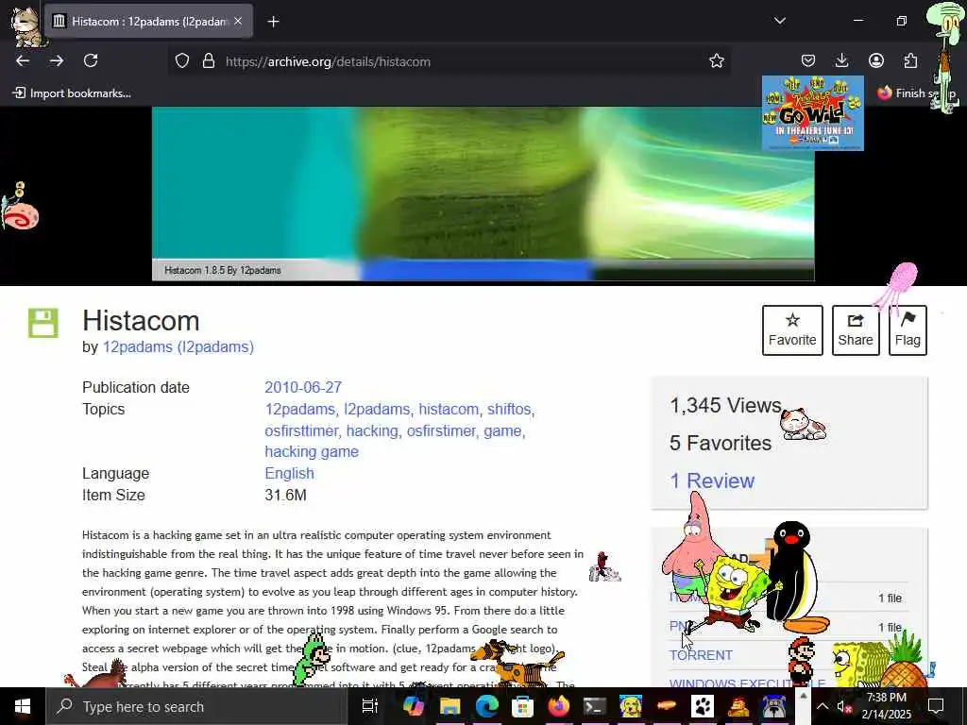This screenshot has height=725, width=967.
Task: Open Task View on the taskbar
Action: tap(369, 706)
